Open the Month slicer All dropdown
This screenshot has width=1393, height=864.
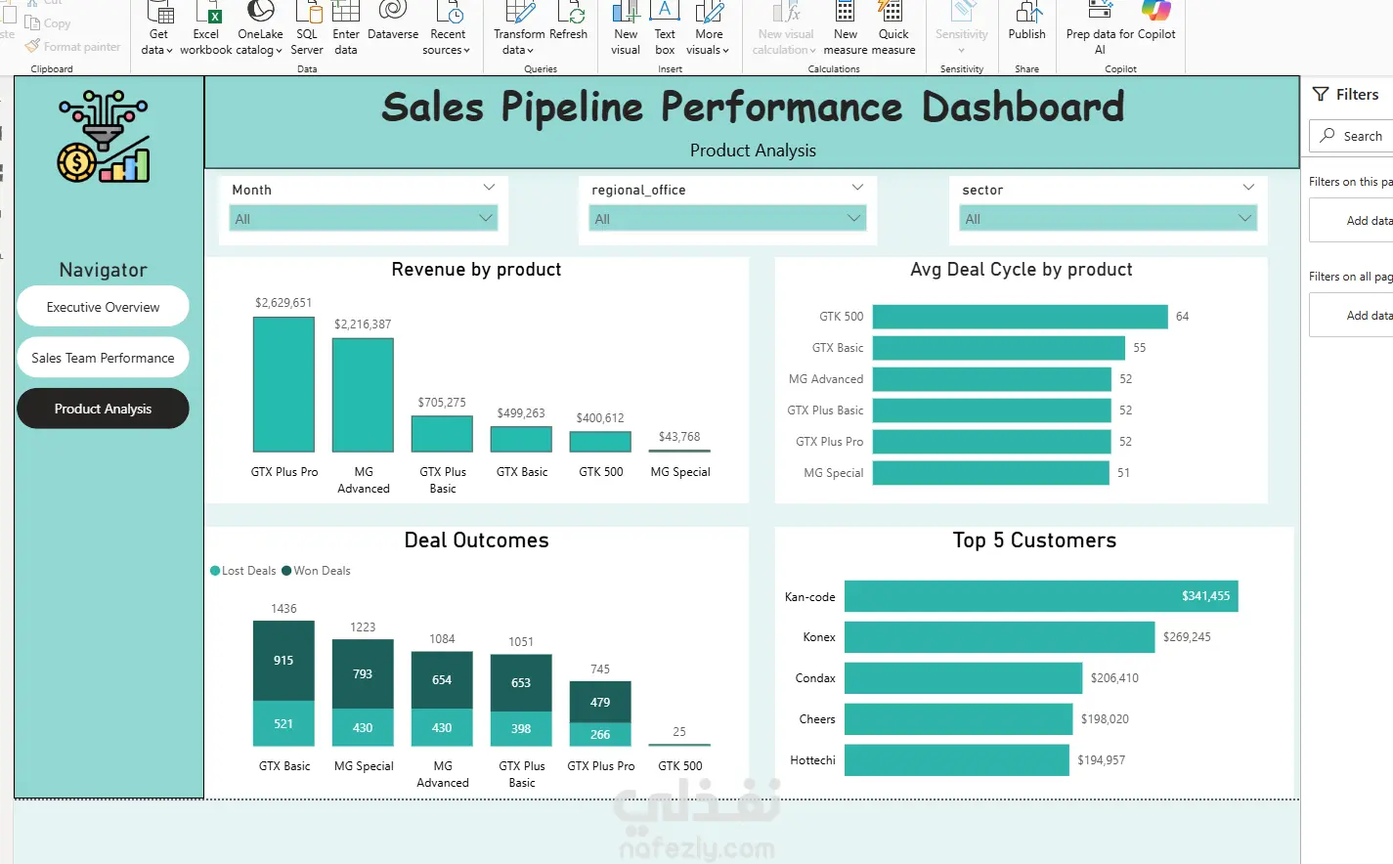click(364, 219)
